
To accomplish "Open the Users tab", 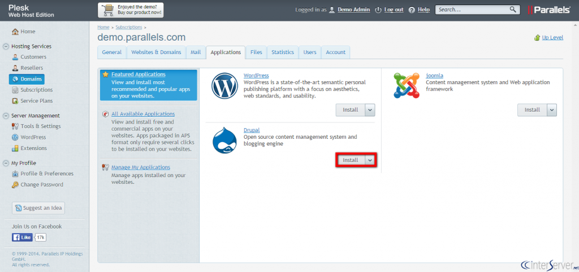I will point(310,52).
